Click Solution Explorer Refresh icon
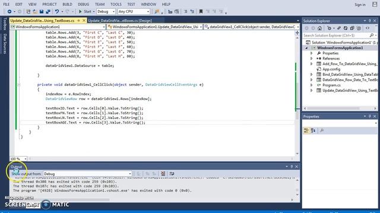Viewport: 380px width, 213px height. (x=346, y=28)
